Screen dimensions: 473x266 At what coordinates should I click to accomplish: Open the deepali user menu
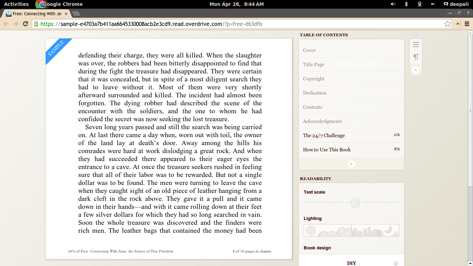(456, 4)
